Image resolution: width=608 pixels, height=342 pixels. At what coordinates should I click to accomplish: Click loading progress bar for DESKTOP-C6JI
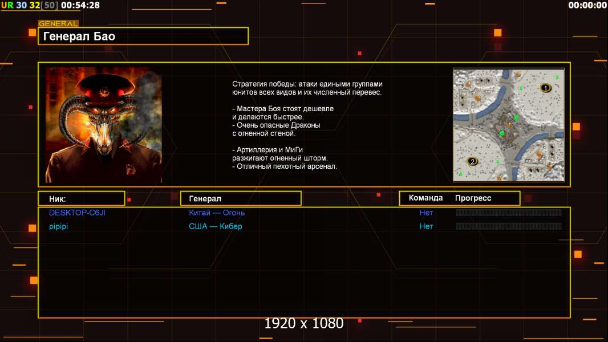click(x=509, y=212)
